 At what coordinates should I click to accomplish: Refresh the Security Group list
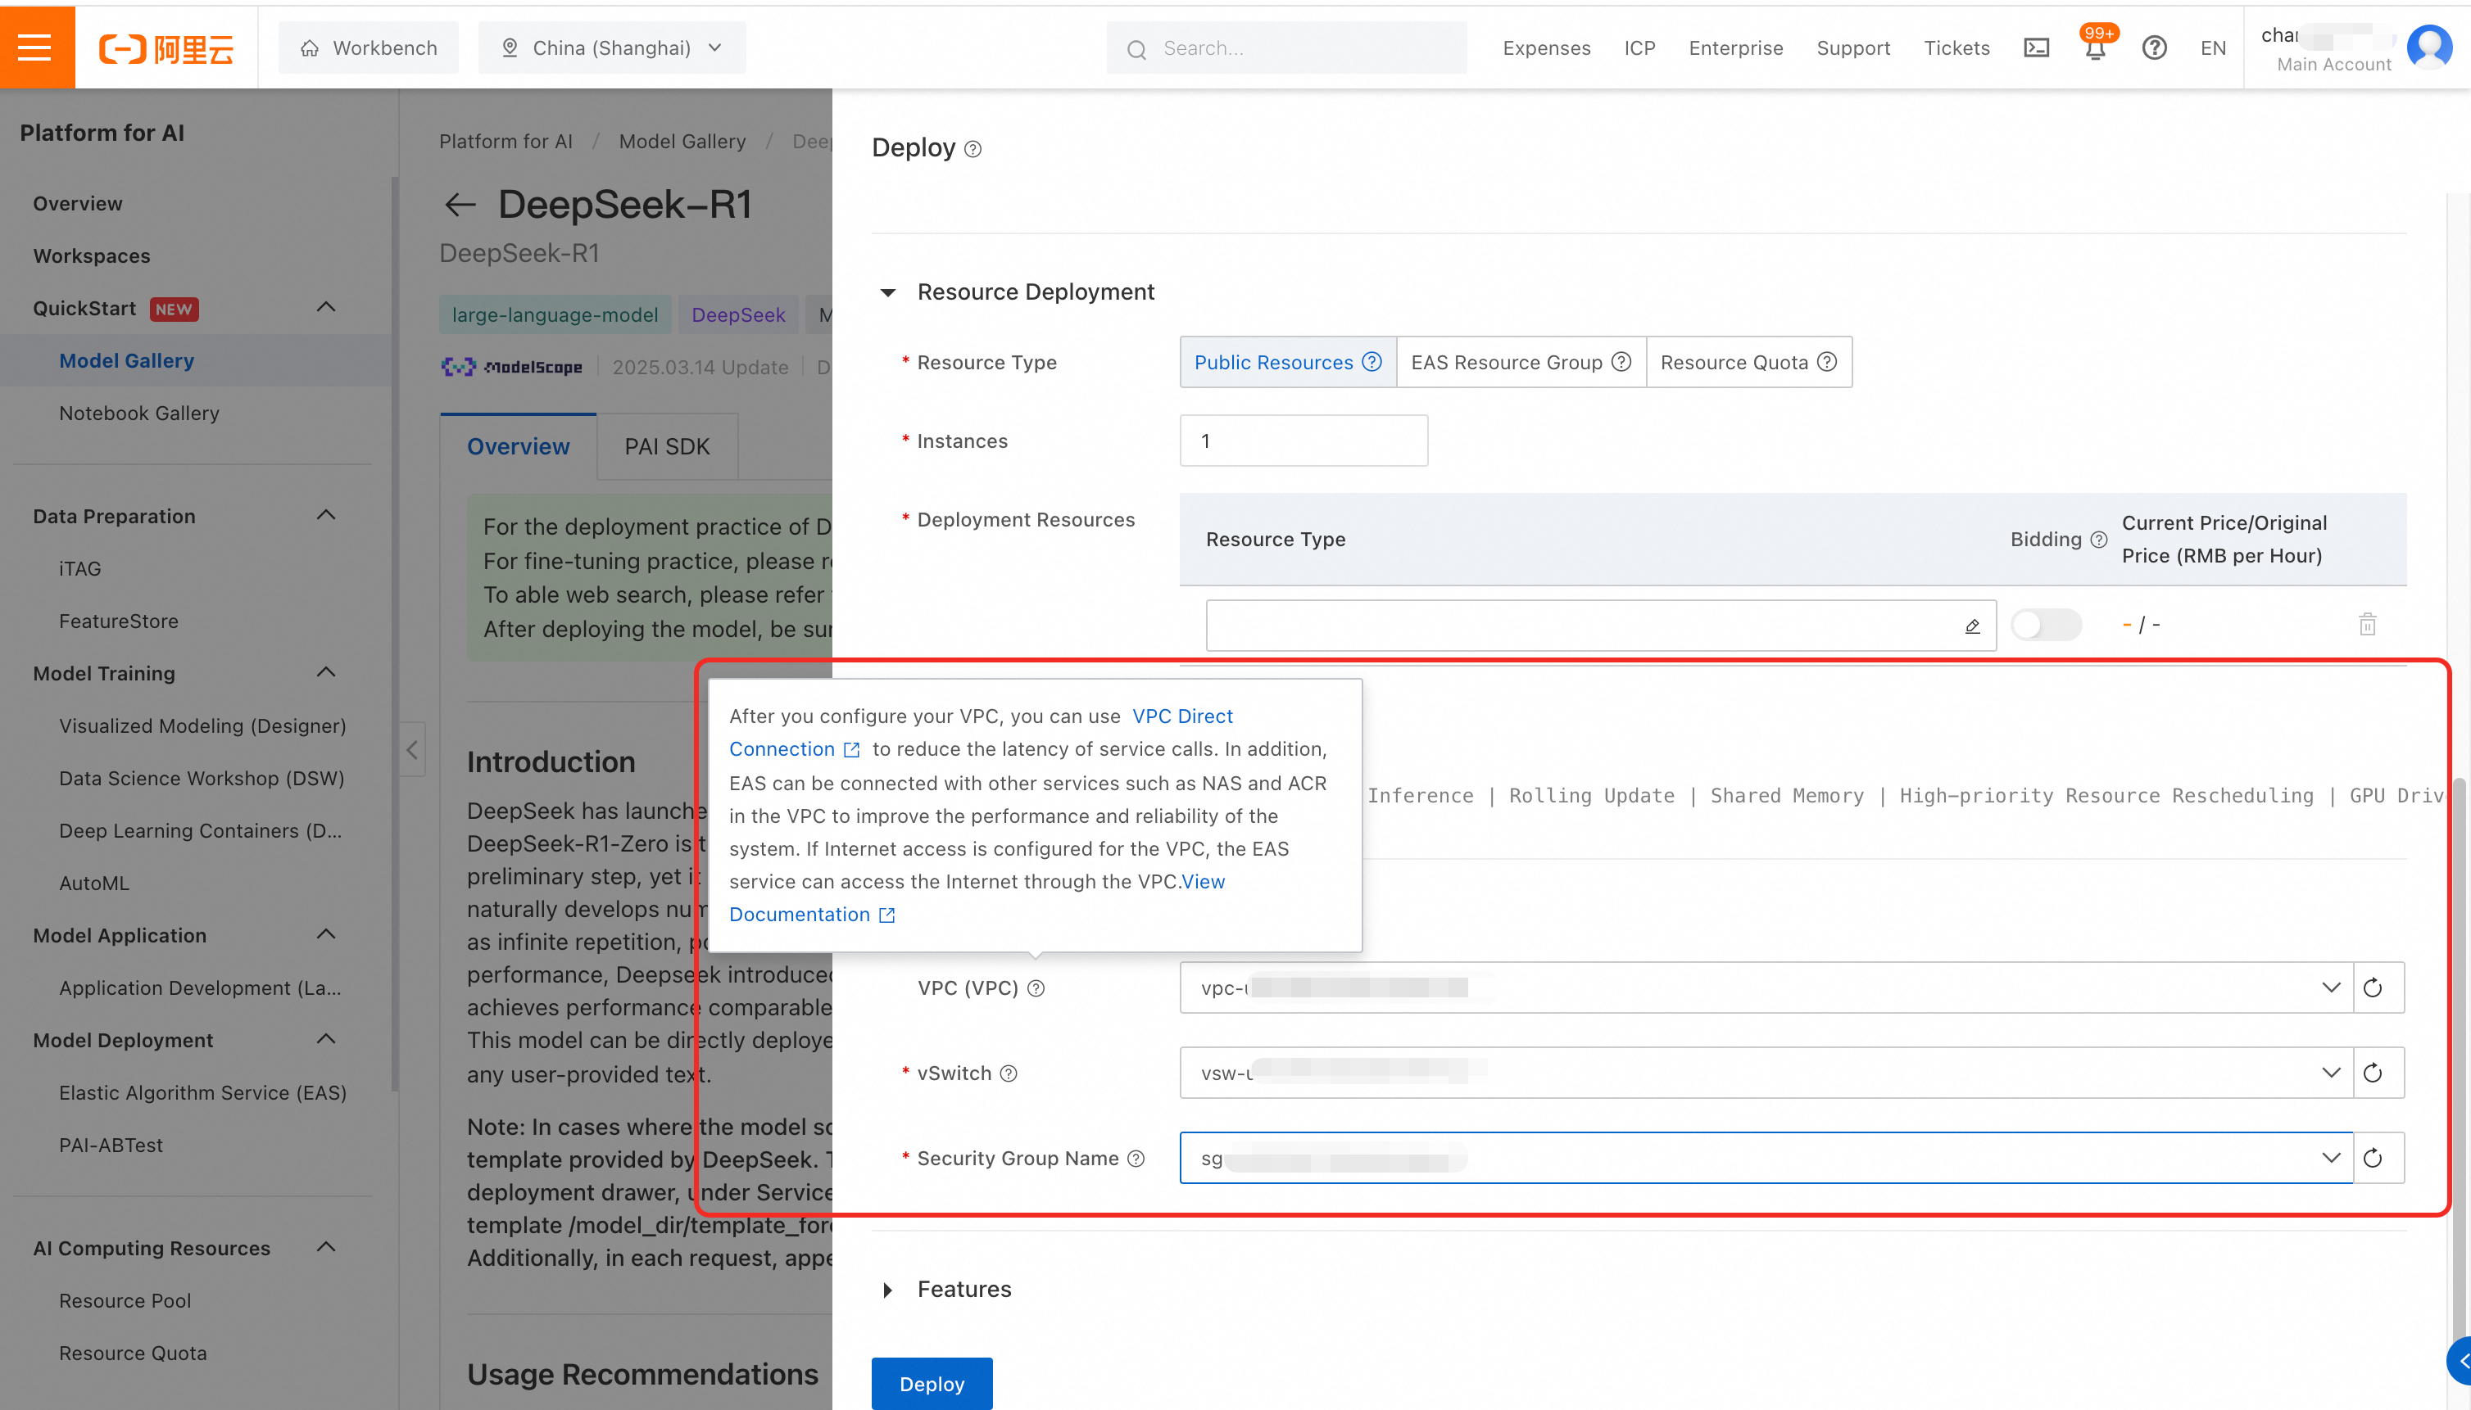pyautogui.click(x=2374, y=1158)
